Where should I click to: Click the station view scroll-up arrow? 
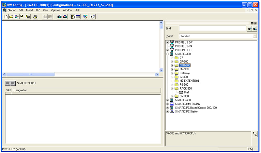(x=161, y=23)
